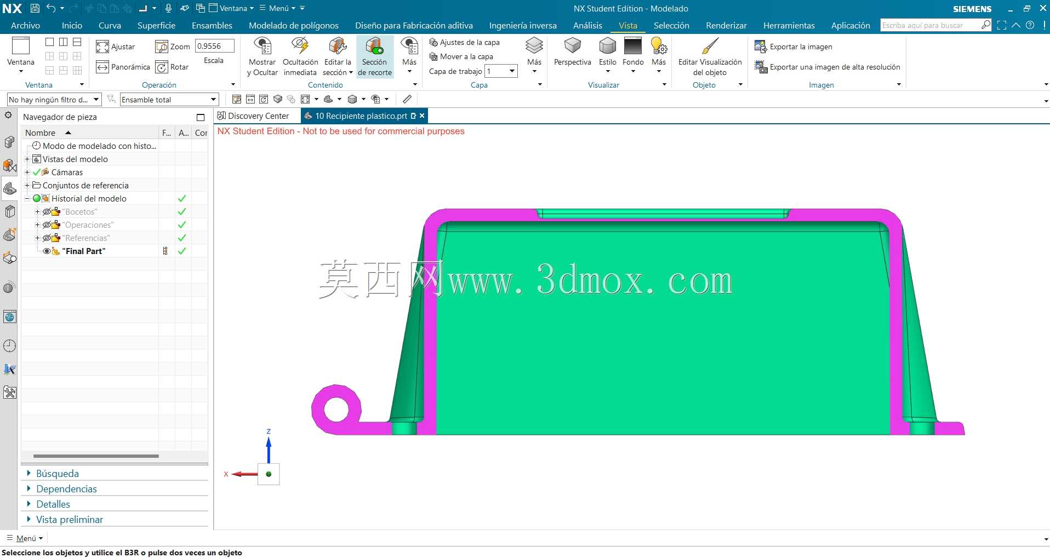Expand Conjuntos de referencia node
The width and height of the screenshot is (1050, 558).
click(x=27, y=185)
